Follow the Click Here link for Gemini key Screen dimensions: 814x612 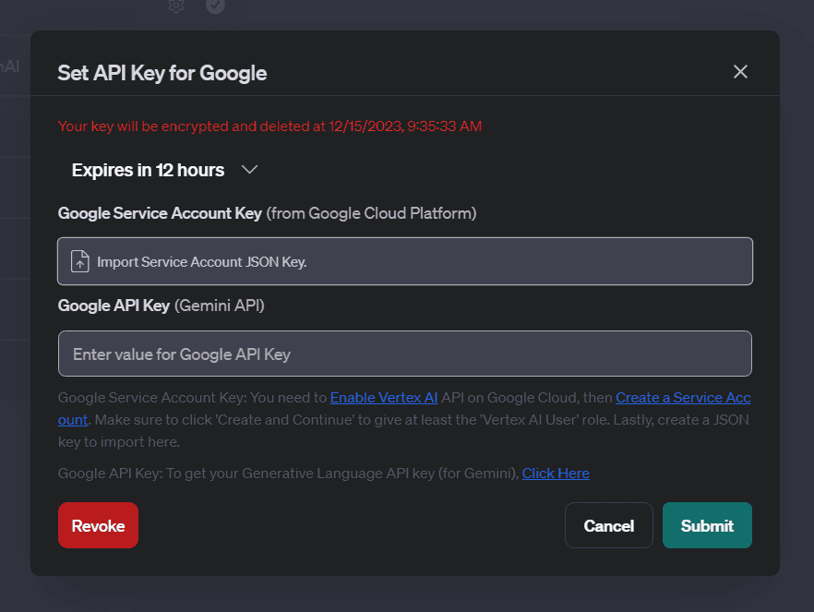[x=556, y=474]
